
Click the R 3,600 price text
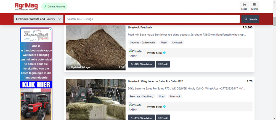247,27
